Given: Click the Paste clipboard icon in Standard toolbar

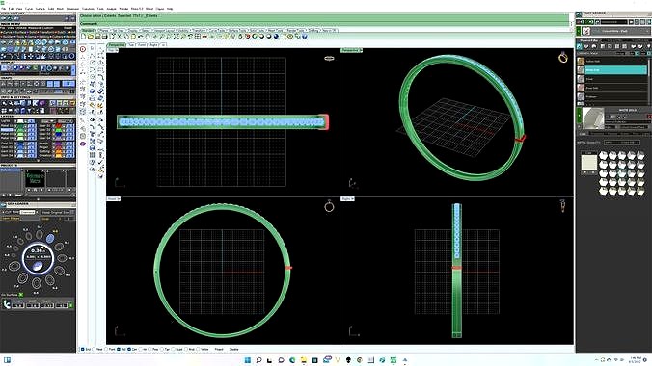Looking at the screenshot, I should coord(133,37).
